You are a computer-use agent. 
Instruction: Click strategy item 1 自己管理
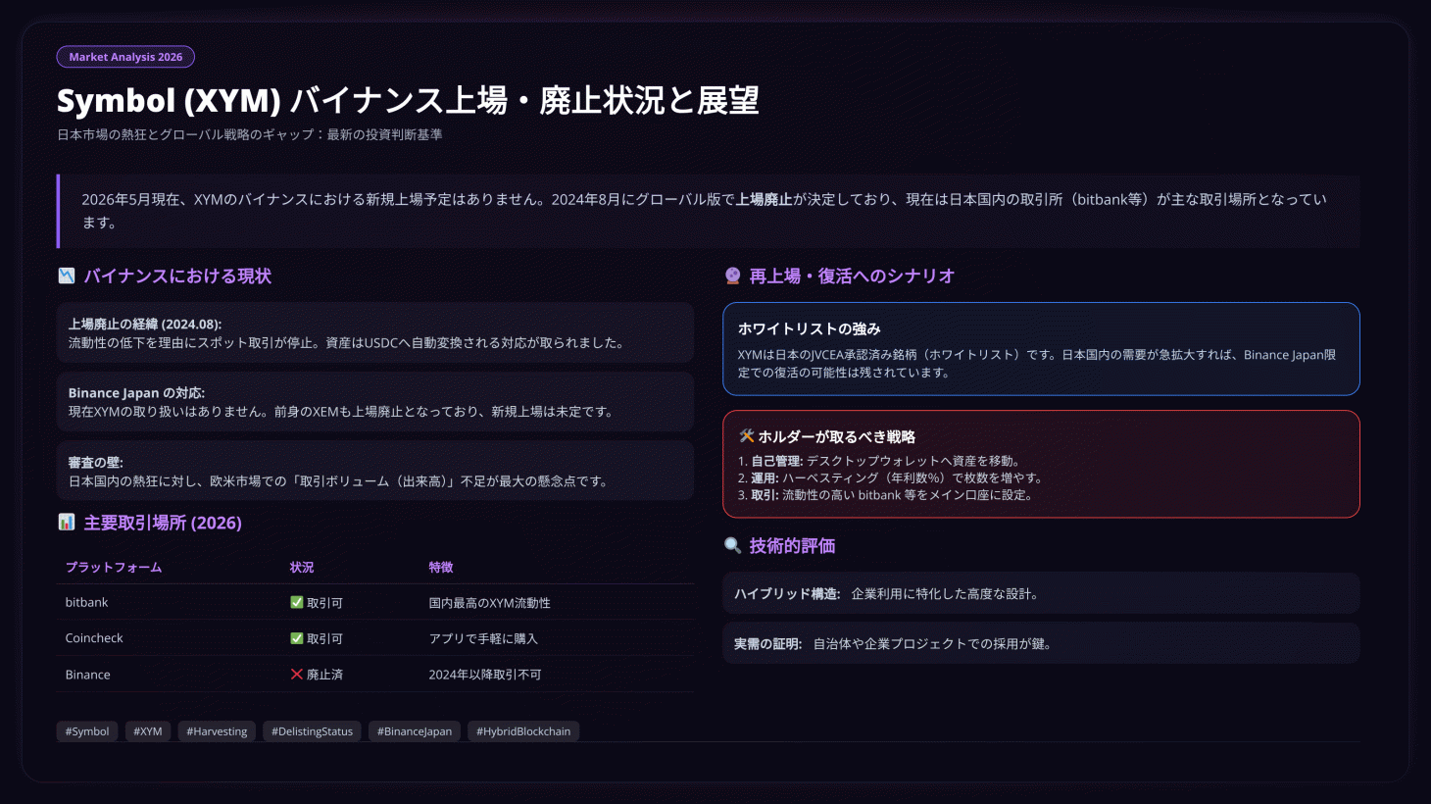879,461
